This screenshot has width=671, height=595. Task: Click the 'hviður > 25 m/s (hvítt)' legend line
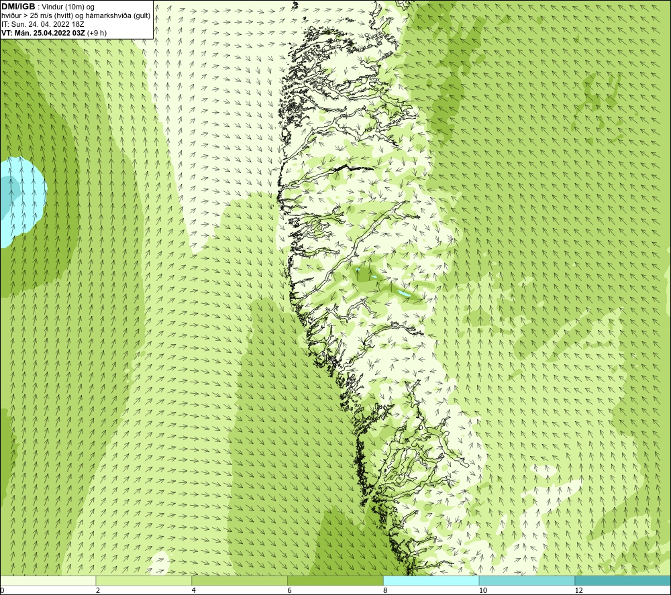click(76, 16)
